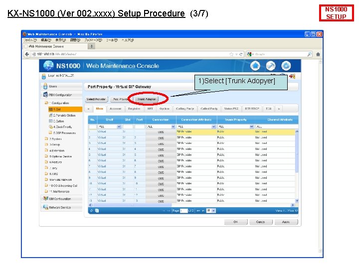The height and width of the screenshot is (269, 359).
Task: Click the logout door icon
Action: tap(292, 76)
